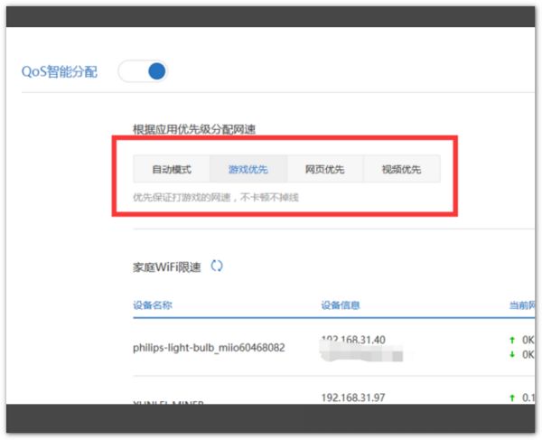Image resolution: width=542 pixels, height=440 pixels.
Task: Click the refresh icon beside 家庭WiFi限速
Action: click(x=217, y=267)
